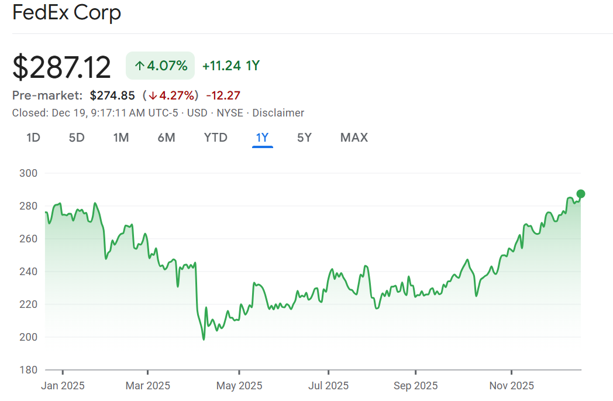Click the active 1Y tab
Viewport: 613px width, 401px height.
point(262,138)
